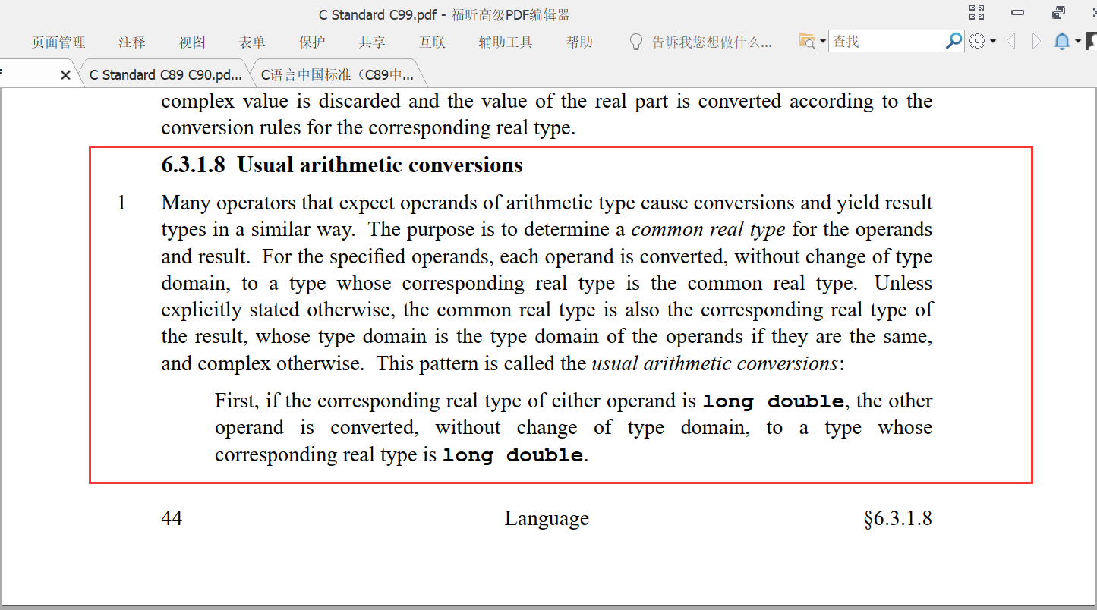Open the 页面管理 menu
The height and width of the screenshot is (610, 1097).
(58, 42)
